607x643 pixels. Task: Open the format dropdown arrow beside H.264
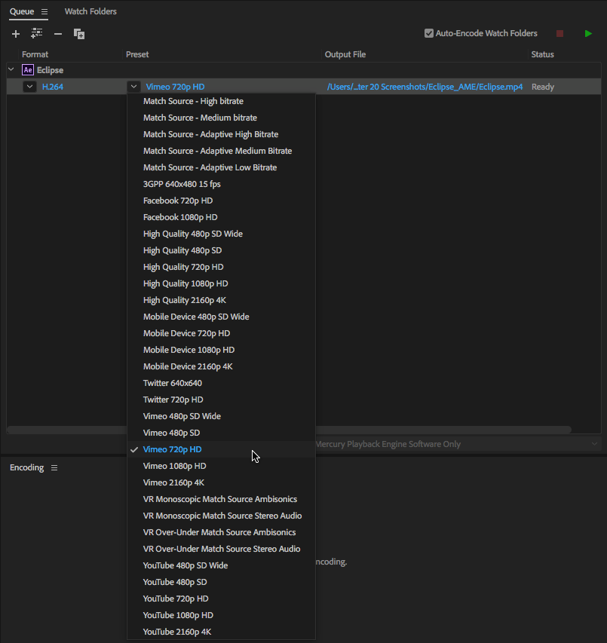coord(29,87)
